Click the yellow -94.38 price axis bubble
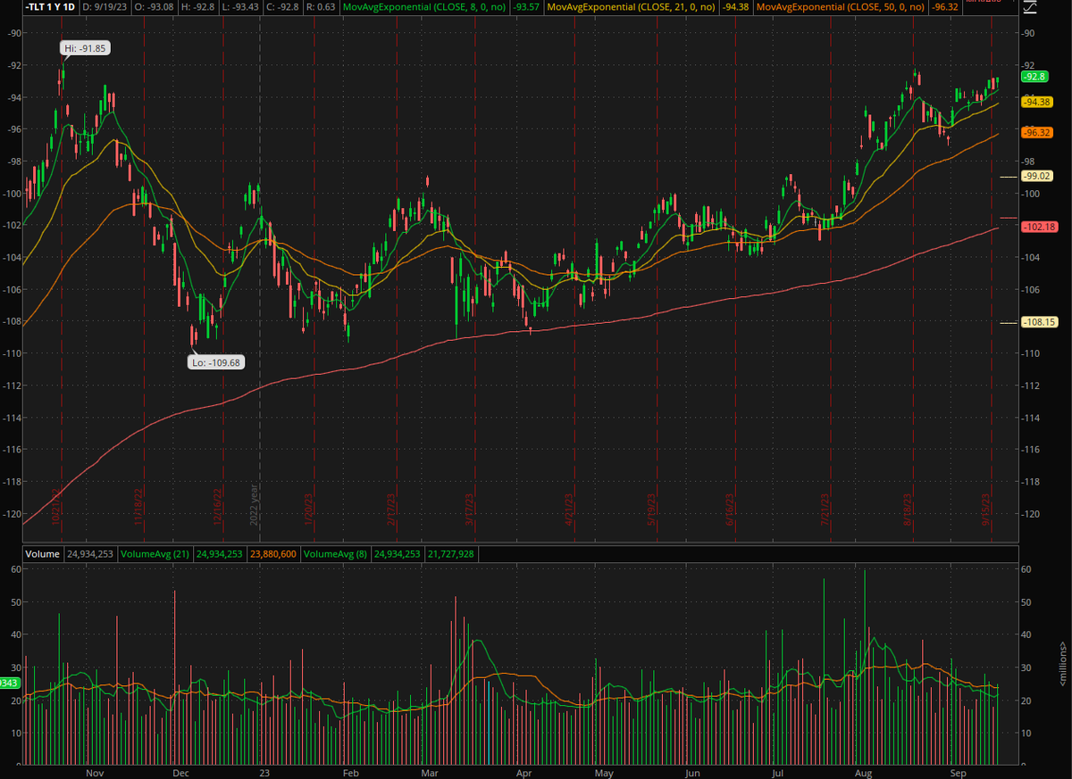 [x=1037, y=103]
